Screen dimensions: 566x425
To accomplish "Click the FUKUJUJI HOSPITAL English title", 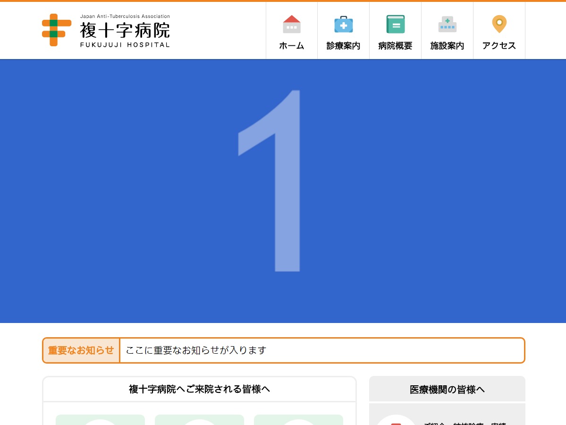I will (x=125, y=45).
